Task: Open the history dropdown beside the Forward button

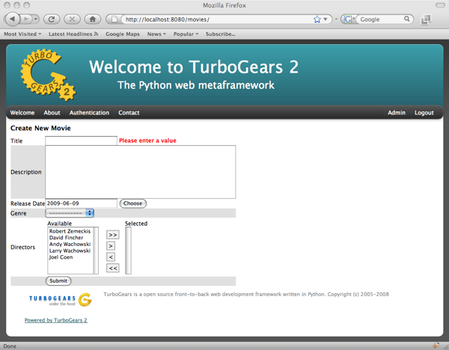Action: pos(36,19)
